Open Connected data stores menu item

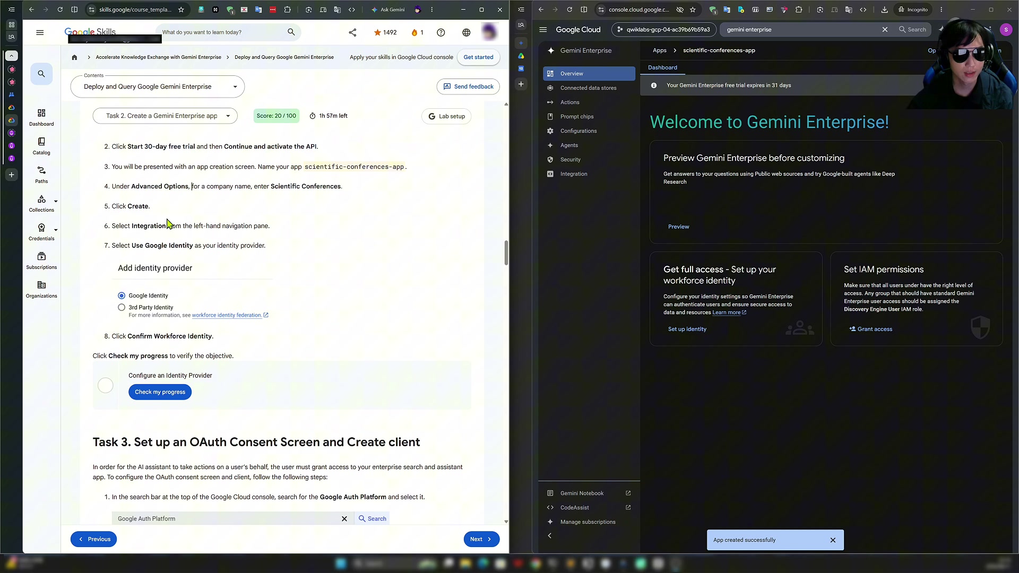(589, 88)
